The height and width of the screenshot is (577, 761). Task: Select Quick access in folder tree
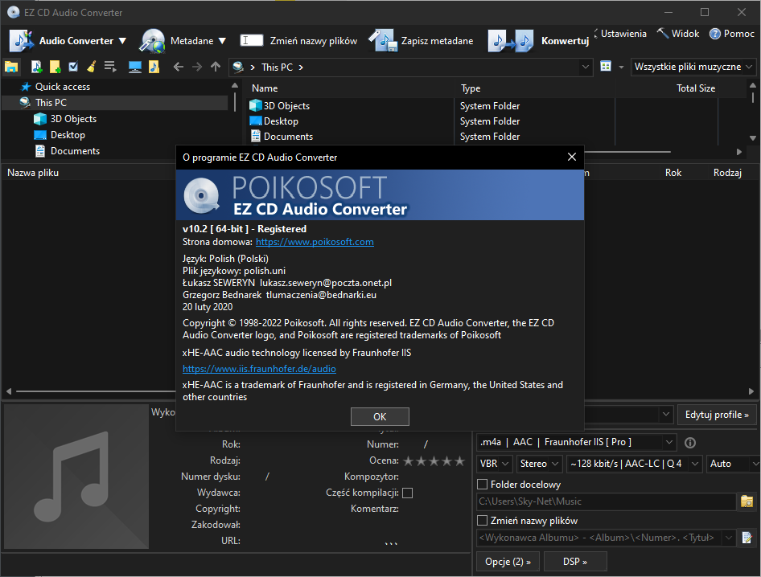point(63,87)
